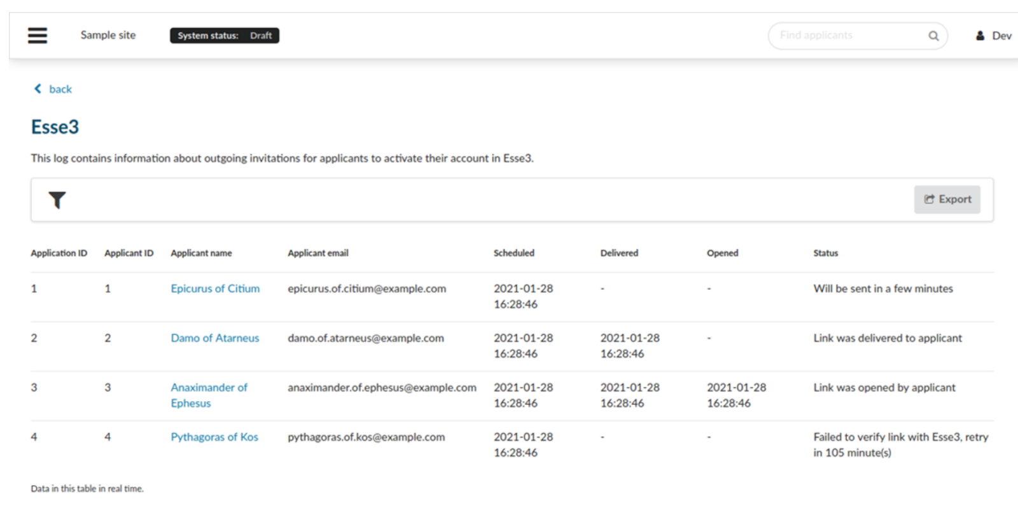
Task: Click 'Data in this table in real time' note
Action: pos(87,489)
